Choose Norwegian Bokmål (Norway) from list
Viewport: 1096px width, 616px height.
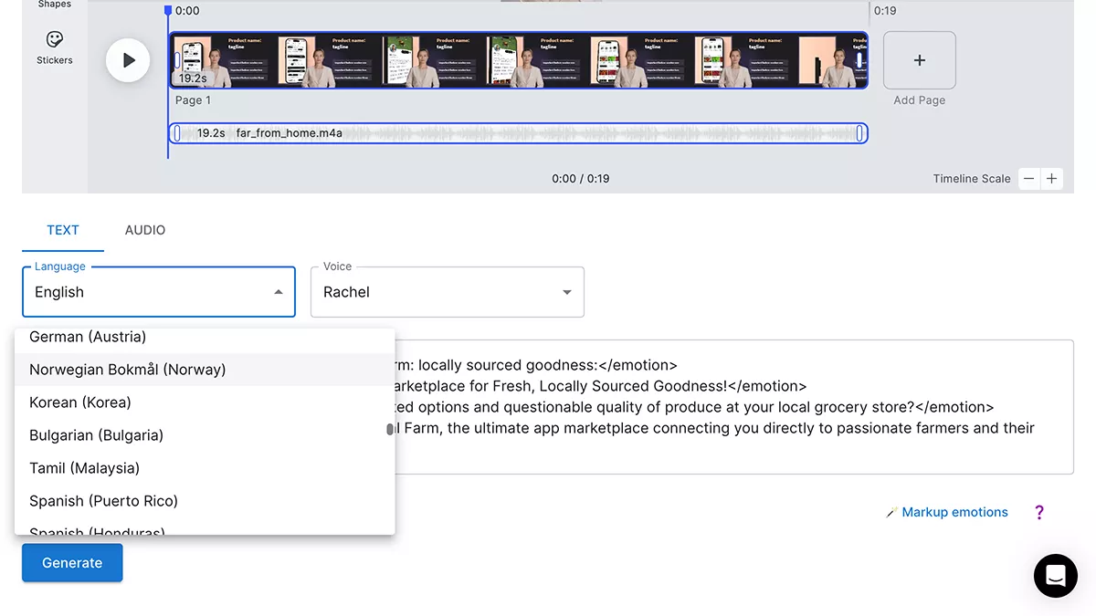click(128, 370)
